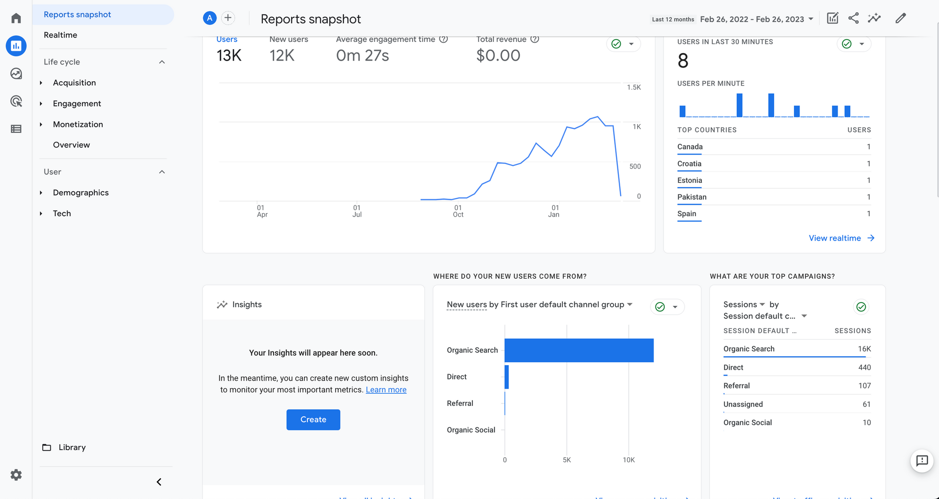The image size is (939, 499).
Task: Open Admin via the gear icon
Action: pyautogui.click(x=16, y=475)
